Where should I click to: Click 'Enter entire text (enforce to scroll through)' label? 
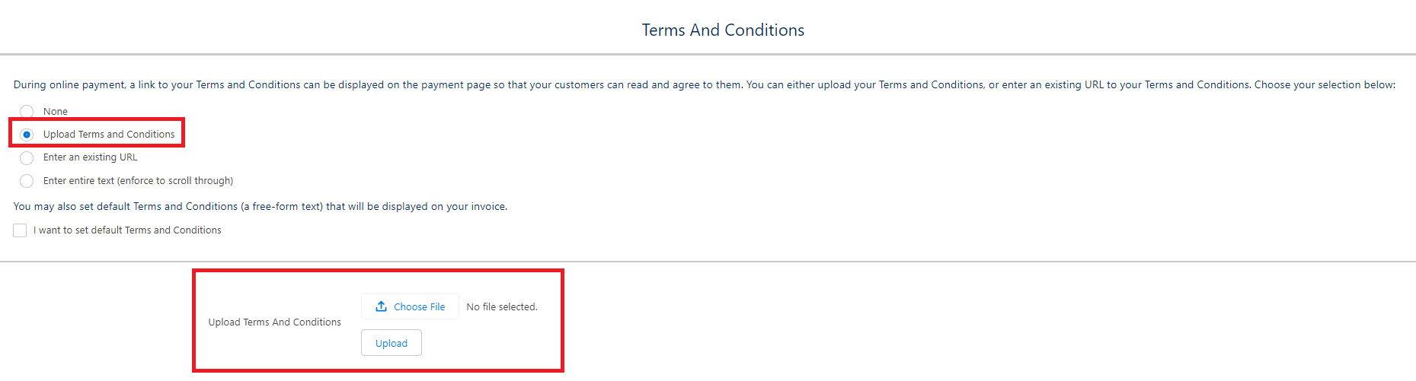pos(138,181)
